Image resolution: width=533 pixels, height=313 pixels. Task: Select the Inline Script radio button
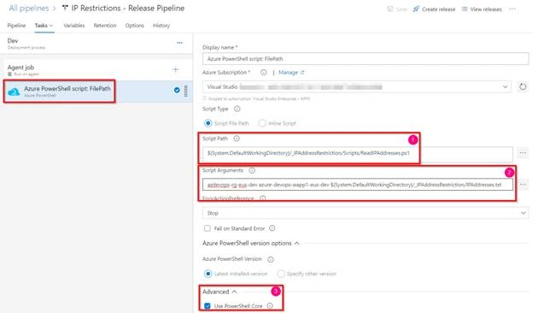tap(262, 123)
